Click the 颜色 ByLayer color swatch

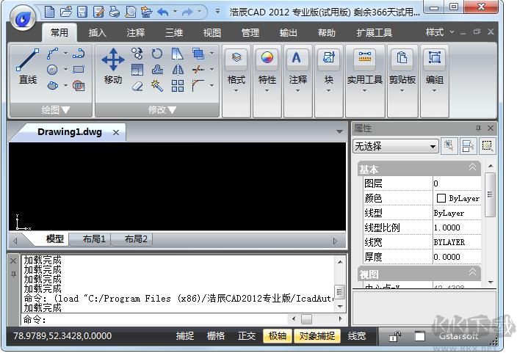point(441,198)
